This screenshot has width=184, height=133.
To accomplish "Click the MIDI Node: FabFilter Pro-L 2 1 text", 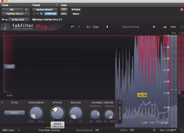I will [x=47, y=20].
